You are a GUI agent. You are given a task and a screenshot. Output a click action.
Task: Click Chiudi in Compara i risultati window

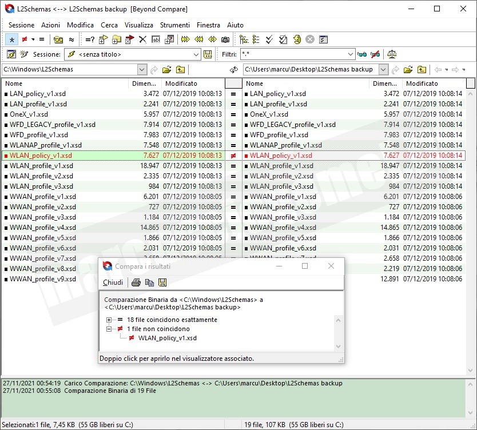(113, 282)
